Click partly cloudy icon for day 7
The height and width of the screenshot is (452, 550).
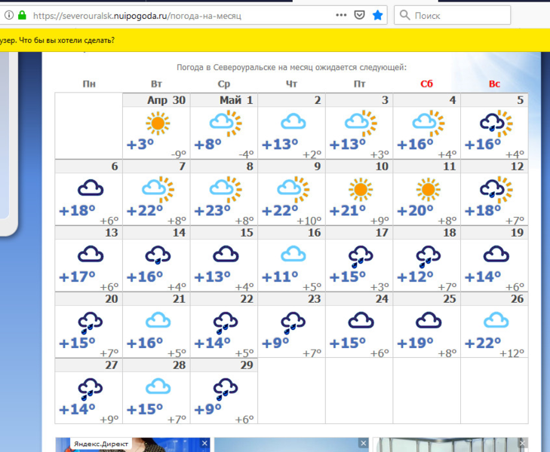[x=158, y=189]
